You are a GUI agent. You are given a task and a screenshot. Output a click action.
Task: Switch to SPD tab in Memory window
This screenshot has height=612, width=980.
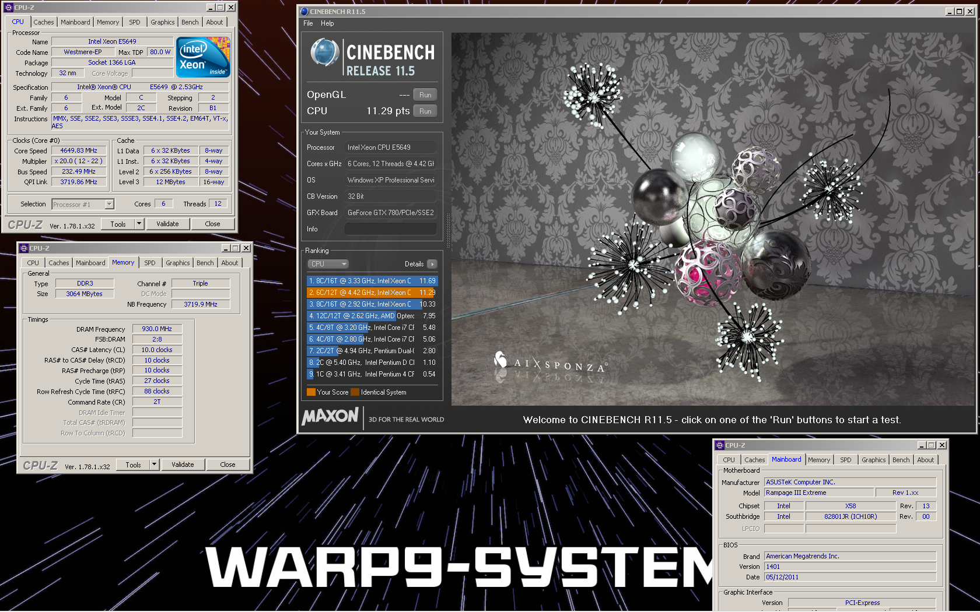click(150, 263)
